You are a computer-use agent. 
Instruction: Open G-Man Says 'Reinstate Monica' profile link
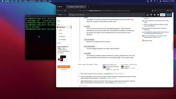[112, 67]
